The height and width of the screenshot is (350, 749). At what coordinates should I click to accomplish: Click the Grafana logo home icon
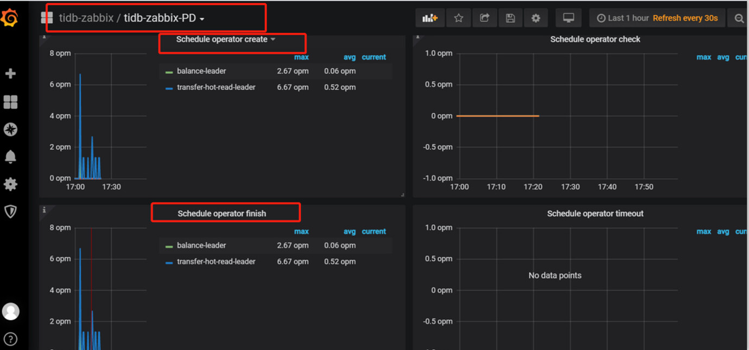point(10,18)
